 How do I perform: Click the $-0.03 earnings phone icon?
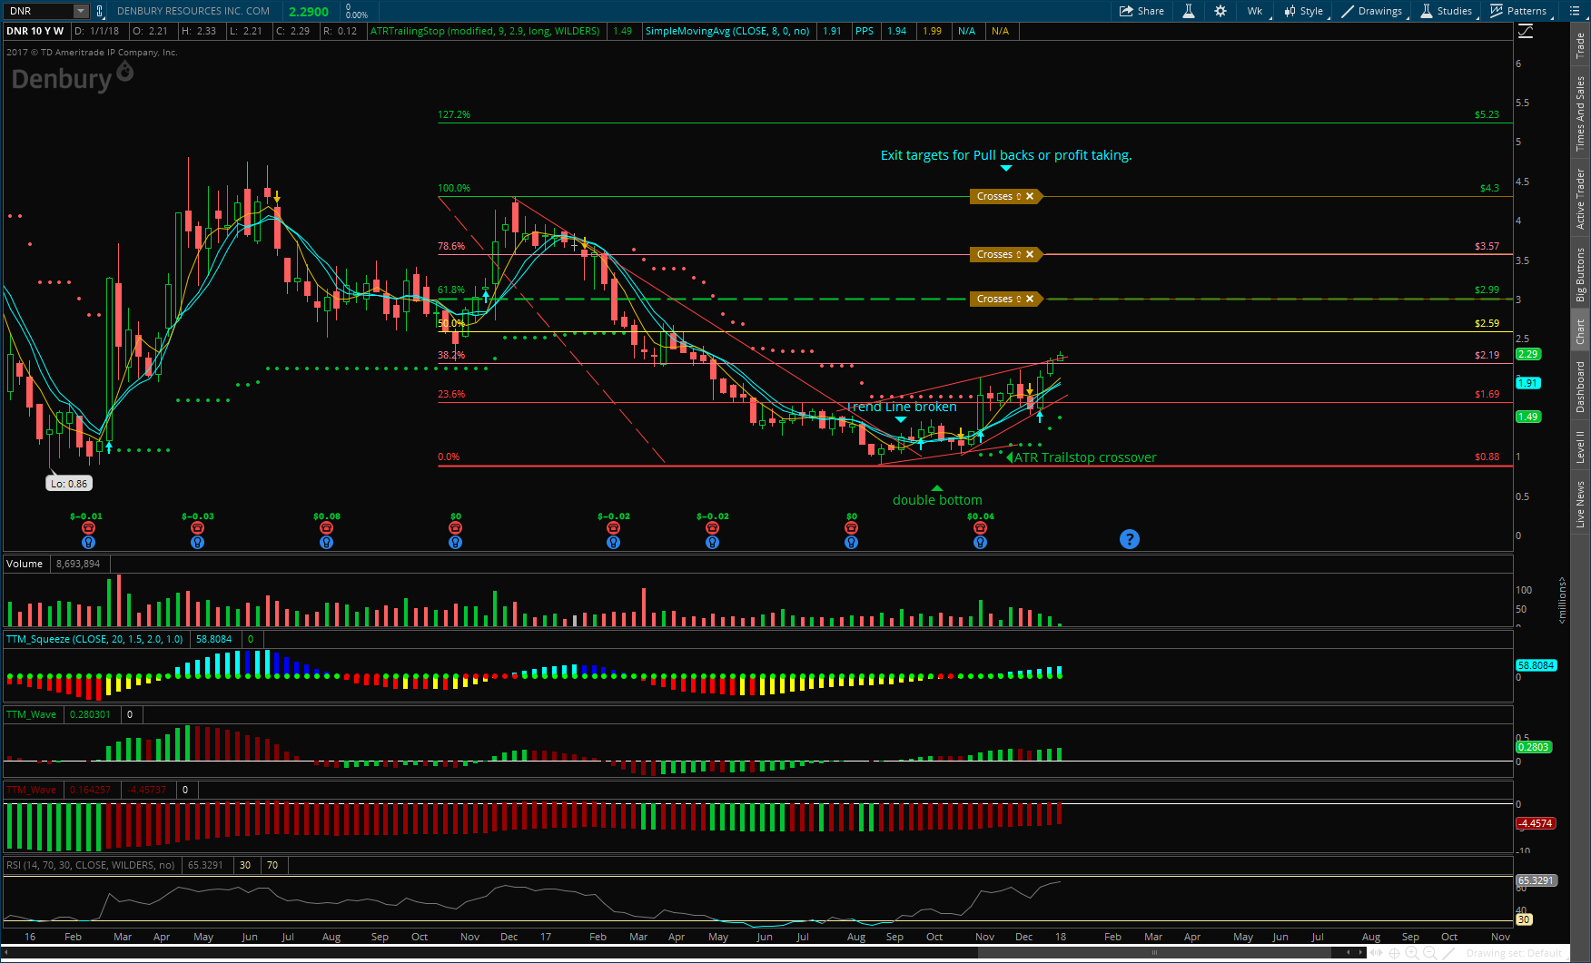(198, 527)
